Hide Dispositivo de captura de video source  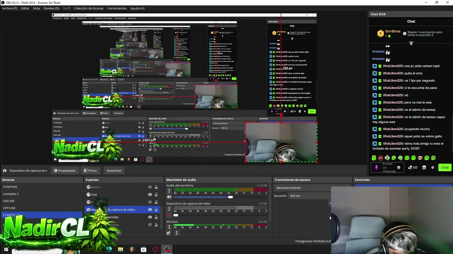click(150, 210)
